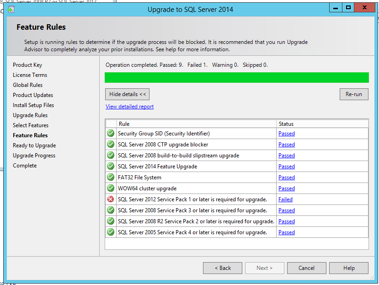Select the Complete step in sidebar
This screenshot has width=379, height=285.
coord(25,166)
